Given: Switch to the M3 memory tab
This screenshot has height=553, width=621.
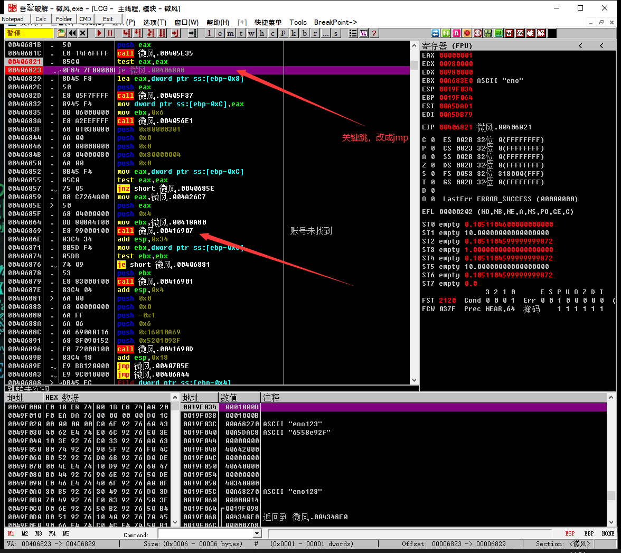Looking at the screenshot, I should (39, 533).
